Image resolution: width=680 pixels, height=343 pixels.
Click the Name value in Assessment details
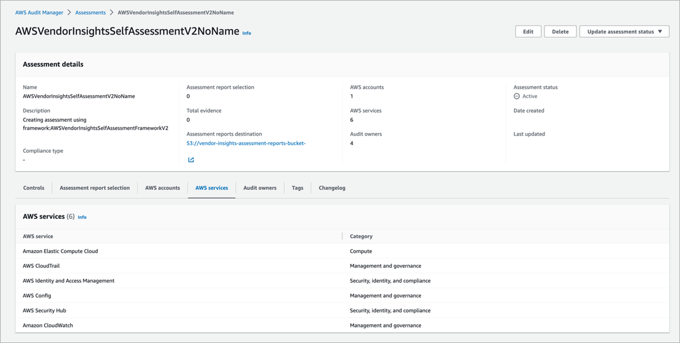tap(79, 96)
